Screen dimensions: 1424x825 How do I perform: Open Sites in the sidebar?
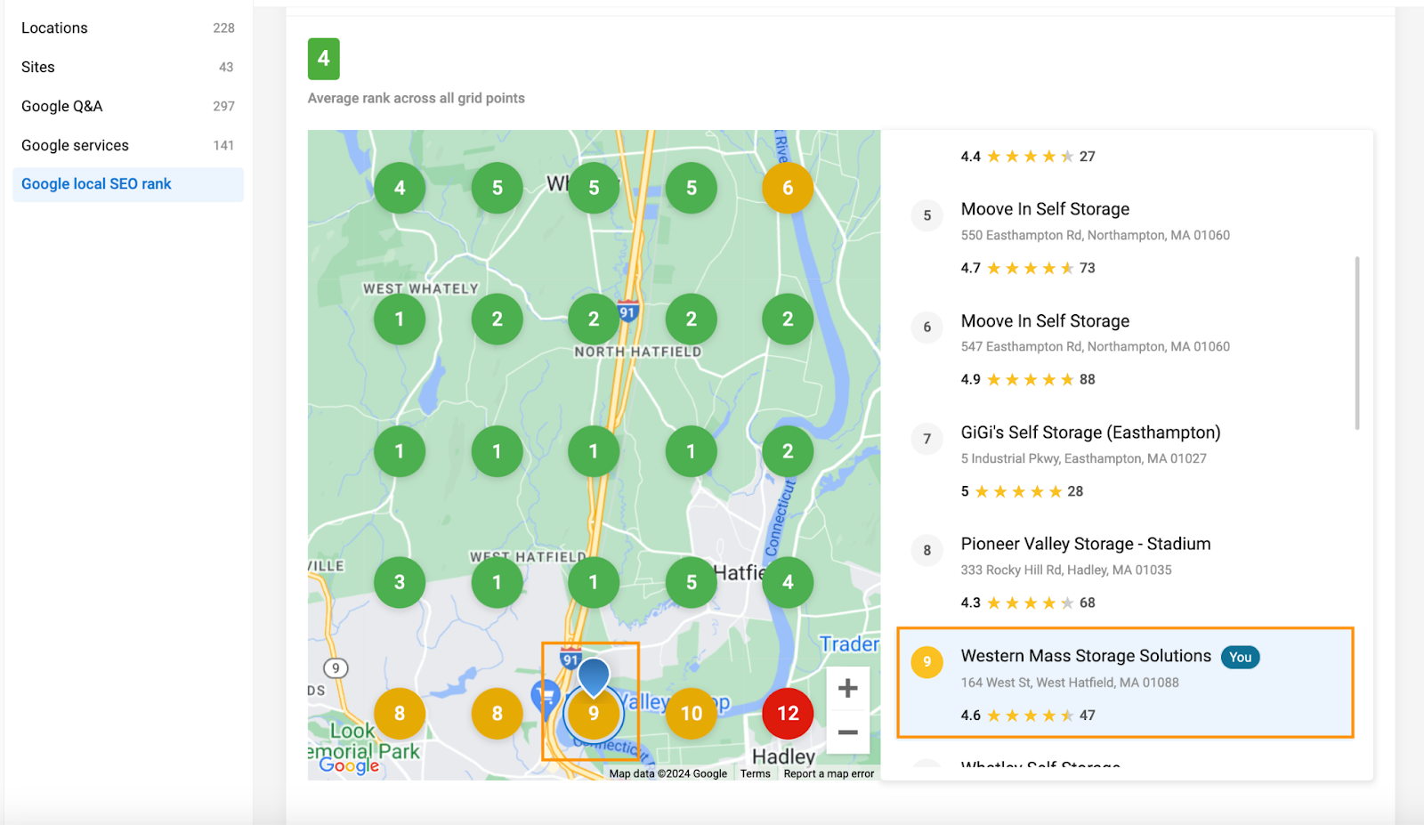[127, 67]
